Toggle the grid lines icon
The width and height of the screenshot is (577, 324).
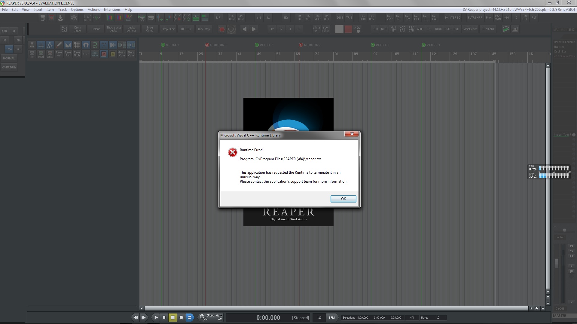pos(41,45)
